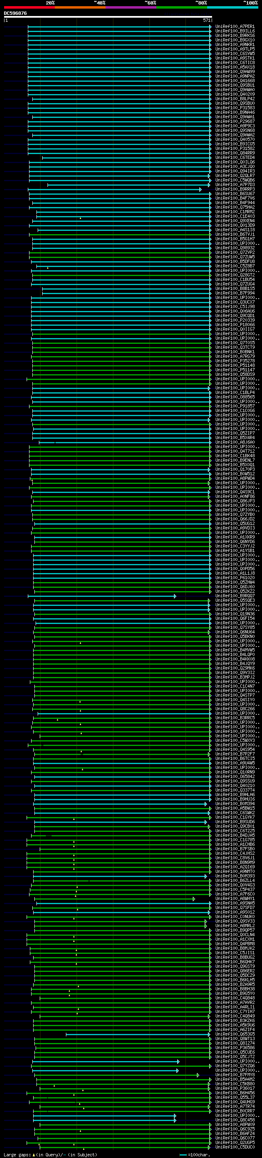Click the UniRef100_P61020 label
Image resolution: width=262 pixels, height=1158 pixels.
[235, 578]
